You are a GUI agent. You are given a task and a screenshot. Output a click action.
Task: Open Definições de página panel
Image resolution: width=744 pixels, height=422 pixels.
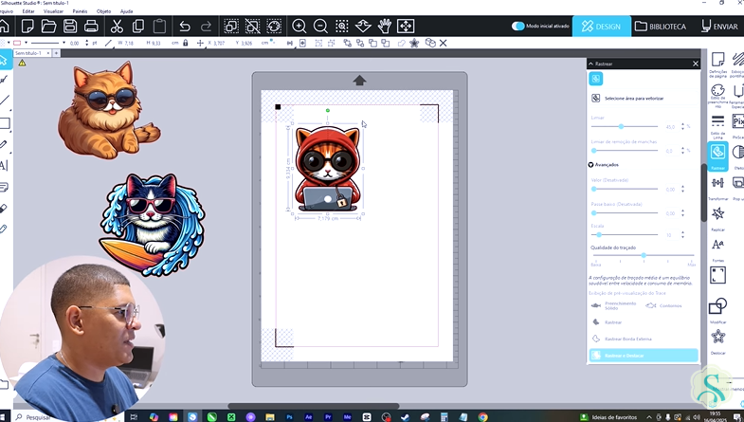pyautogui.click(x=717, y=64)
